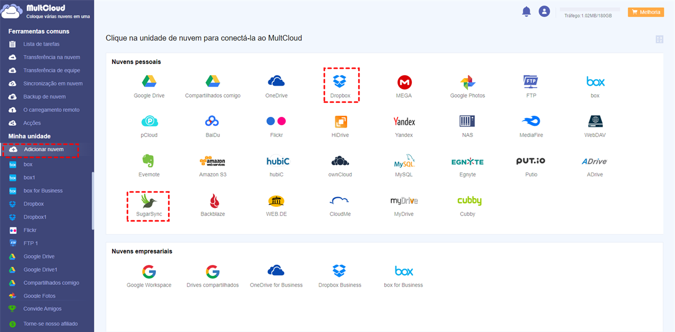Viewport: 675px width, 332px height.
Task: Add the Cubby cloud
Action: (x=469, y=201)
